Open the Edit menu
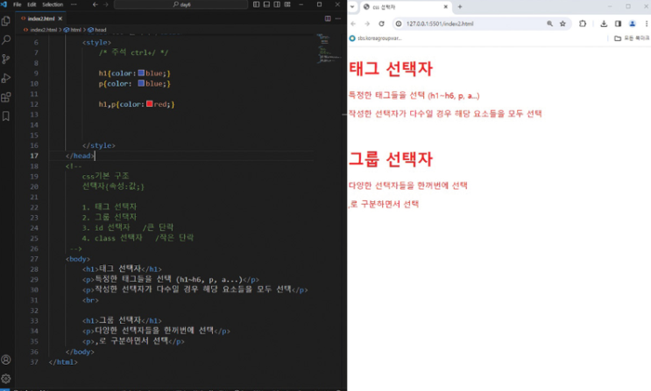 [x=32, y=4]
